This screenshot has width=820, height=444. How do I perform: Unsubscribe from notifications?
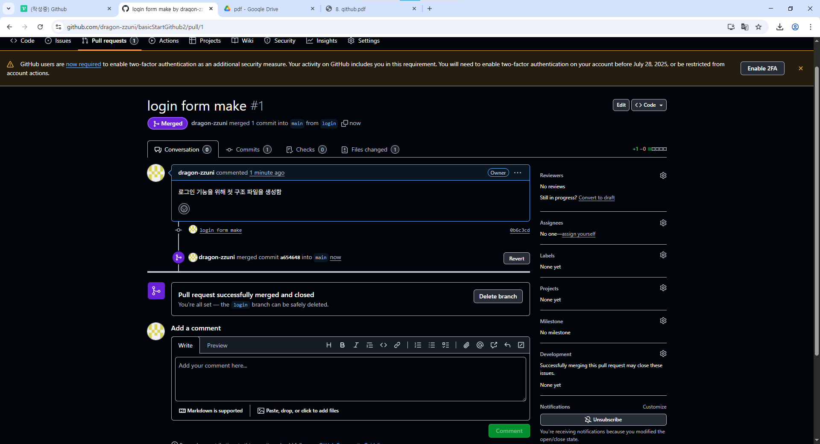pos(603,420)
